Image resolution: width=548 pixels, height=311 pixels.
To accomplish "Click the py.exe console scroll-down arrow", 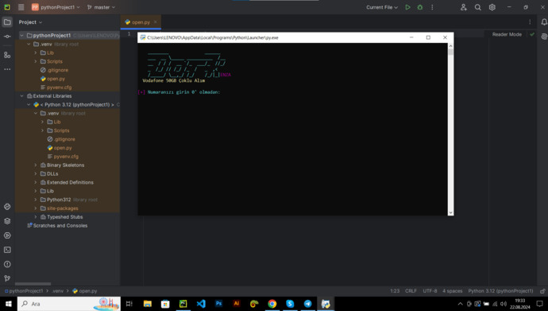I will [450, 212].
